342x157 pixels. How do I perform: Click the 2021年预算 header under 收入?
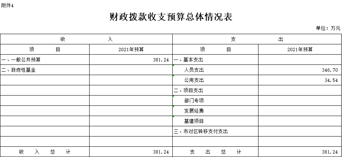point(131,50)
